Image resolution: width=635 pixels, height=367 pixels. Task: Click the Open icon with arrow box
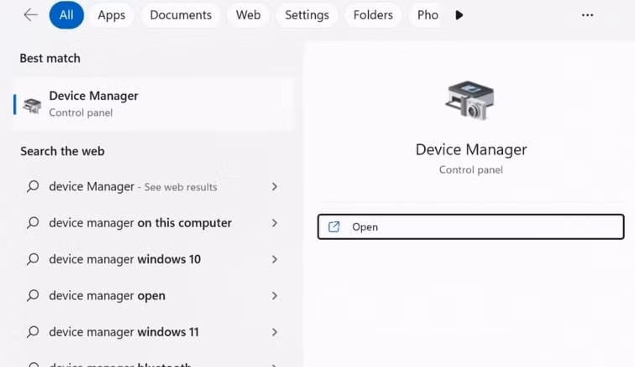(x=333, y=227)
